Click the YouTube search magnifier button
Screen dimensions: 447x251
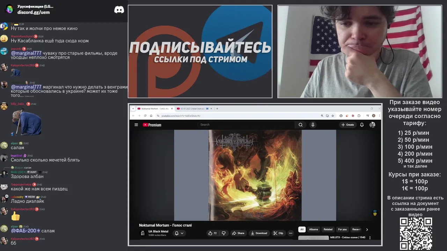[x=300, y=125]
